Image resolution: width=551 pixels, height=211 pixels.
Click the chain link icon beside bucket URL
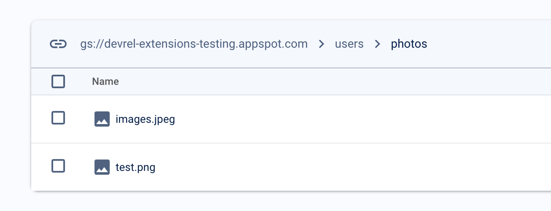pos(58,44)
